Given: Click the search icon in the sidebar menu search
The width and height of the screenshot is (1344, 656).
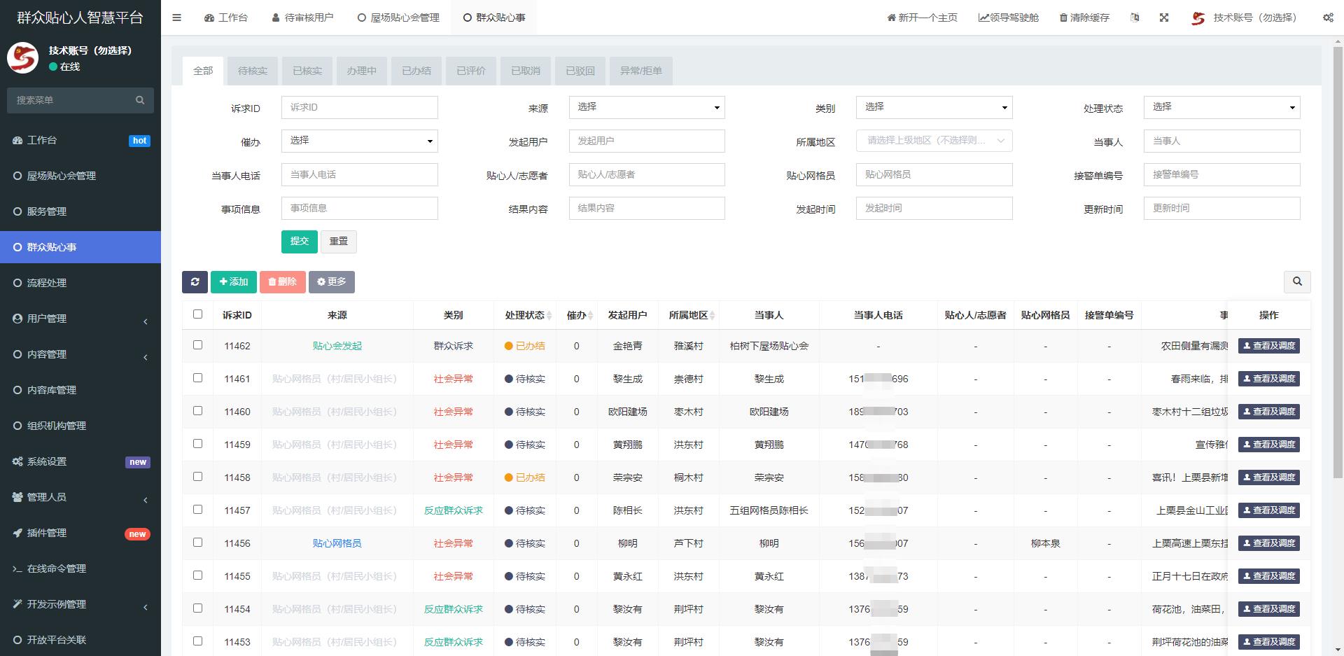Looking at the screenshot, I should click(x=140, y=100).
